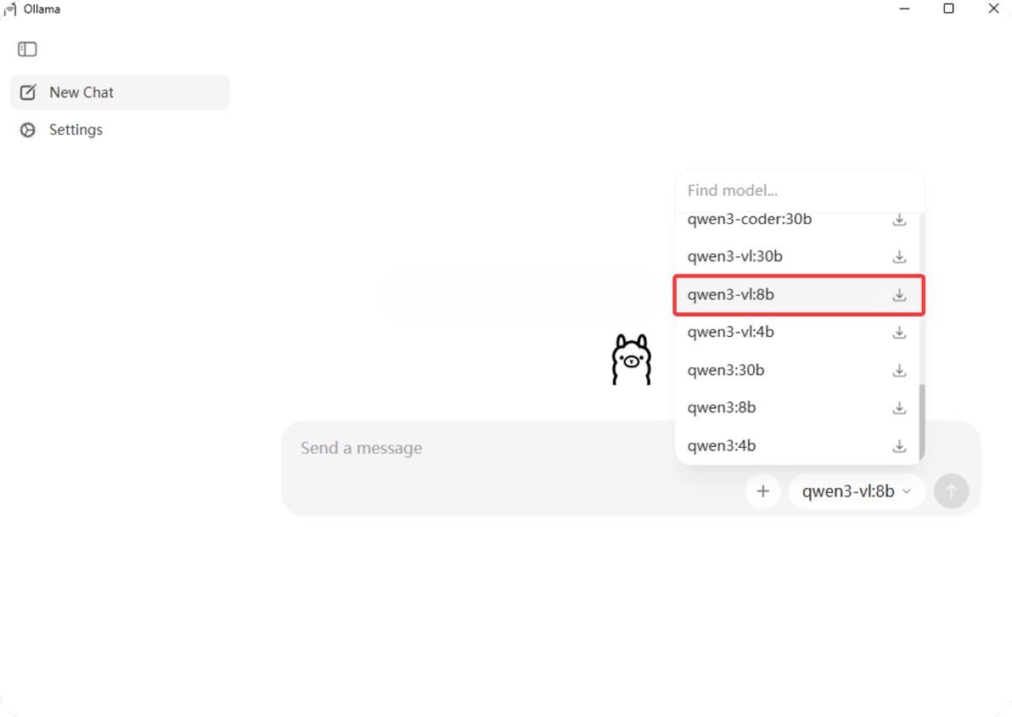Download qwen3-vl:4b using its arrow icon
This screenshot has height=717, width=1012.
point(899,332)
